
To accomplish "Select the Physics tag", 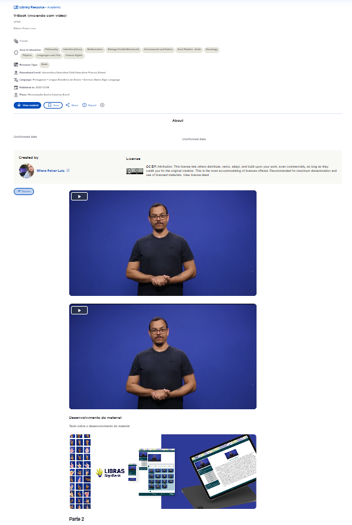I will coord(27,55).
